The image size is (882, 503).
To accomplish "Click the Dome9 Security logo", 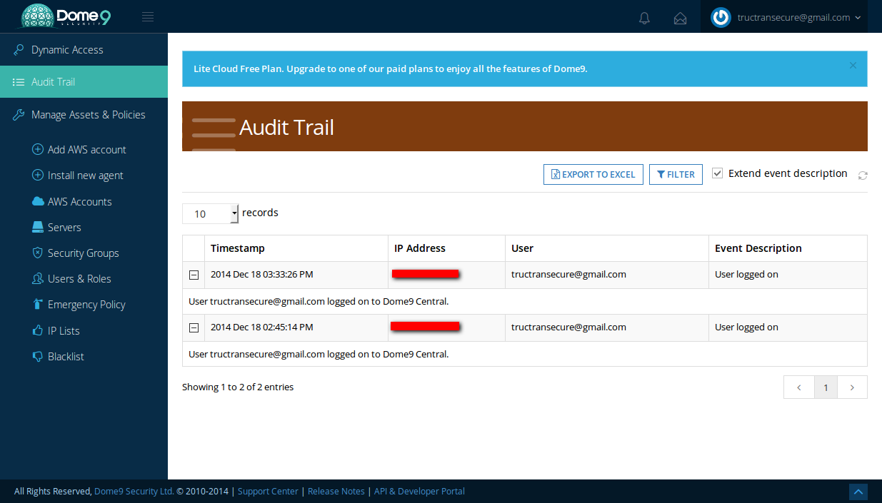I will tap(66, 16).
